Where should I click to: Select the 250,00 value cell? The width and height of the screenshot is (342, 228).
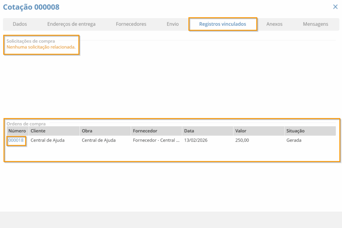click(x=242, y=140)
